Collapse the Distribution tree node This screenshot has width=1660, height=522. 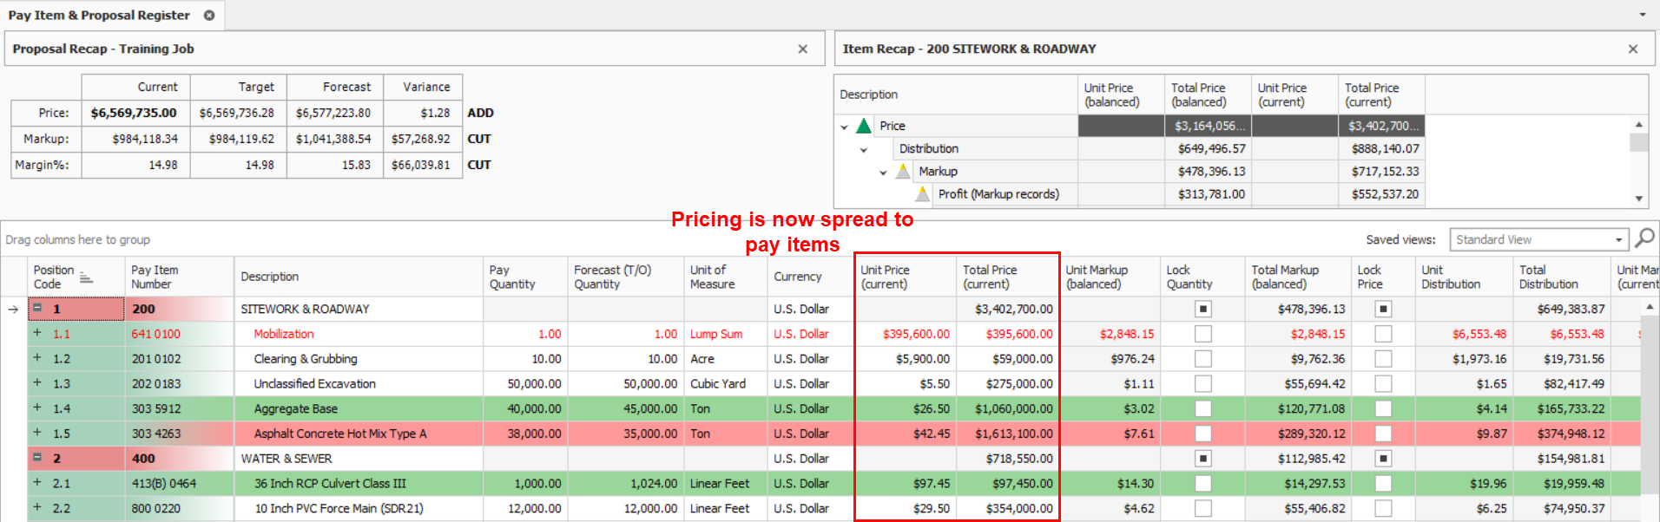[x=864, y=149]
